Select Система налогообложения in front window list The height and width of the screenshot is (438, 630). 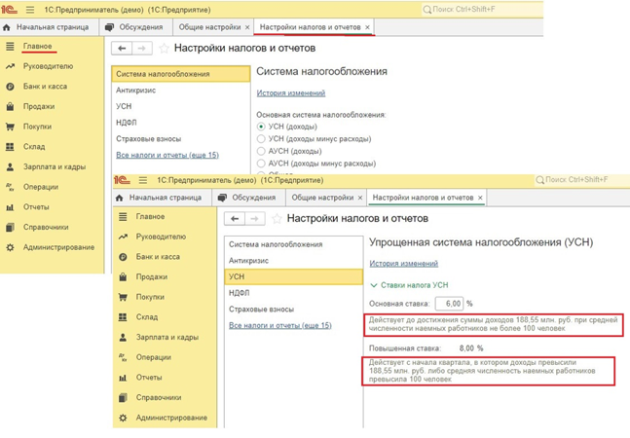click(294, 244)
